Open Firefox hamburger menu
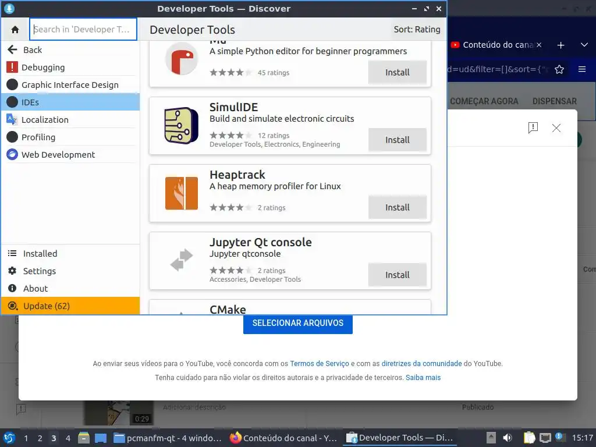 [x=582, y=69]
